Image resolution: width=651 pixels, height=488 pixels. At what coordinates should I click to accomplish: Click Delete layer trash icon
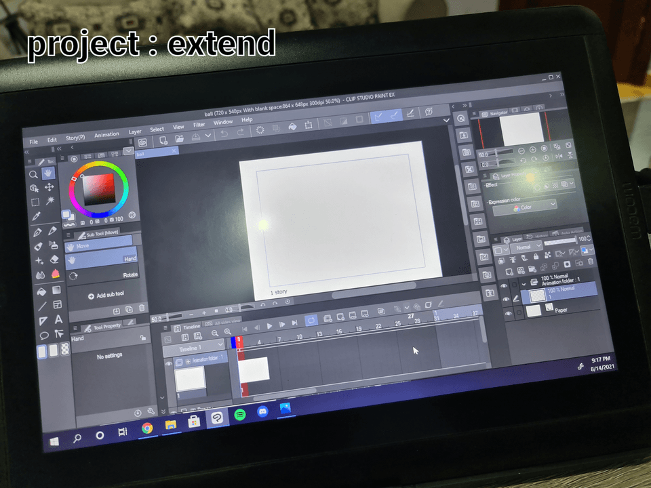[x=591, y=262]
